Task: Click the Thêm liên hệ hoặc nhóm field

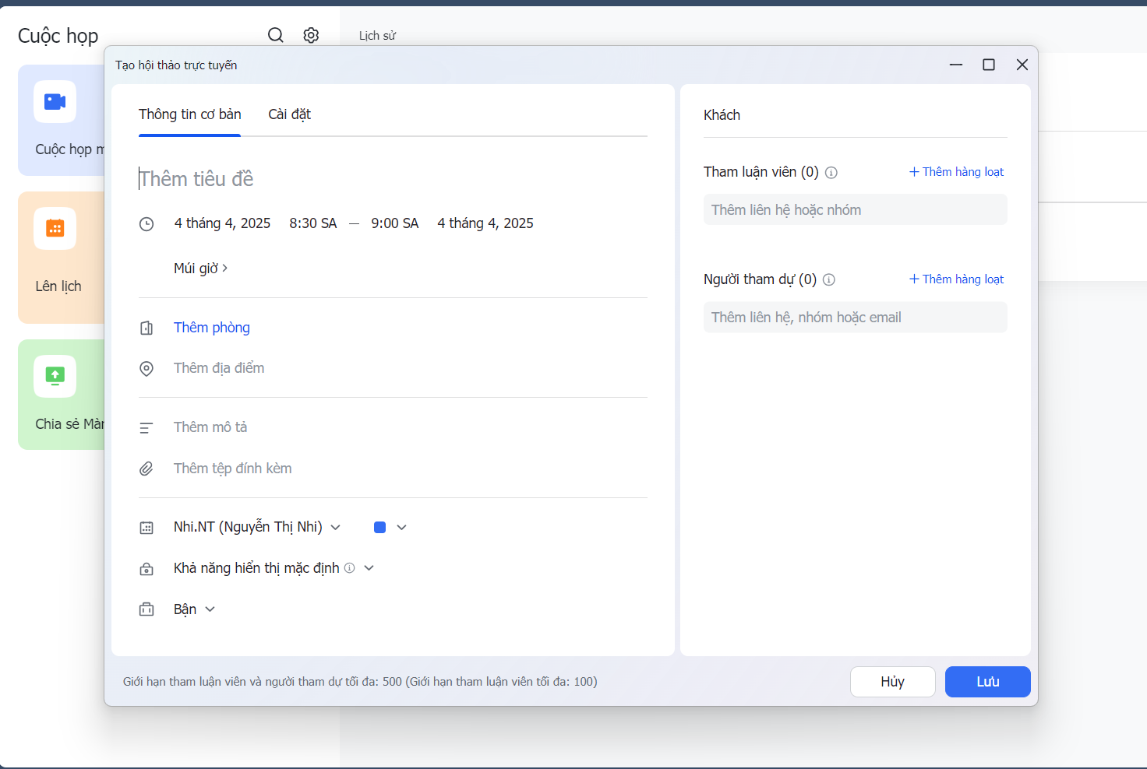Action: tap(856, 210)
